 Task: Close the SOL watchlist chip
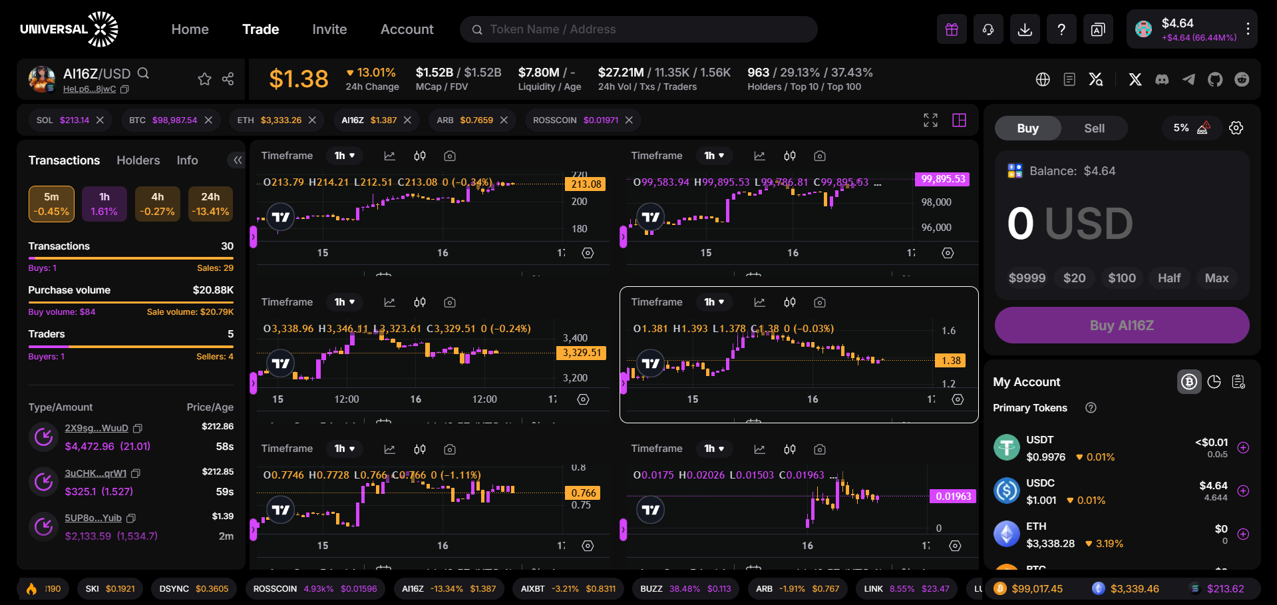click(100, 120)
